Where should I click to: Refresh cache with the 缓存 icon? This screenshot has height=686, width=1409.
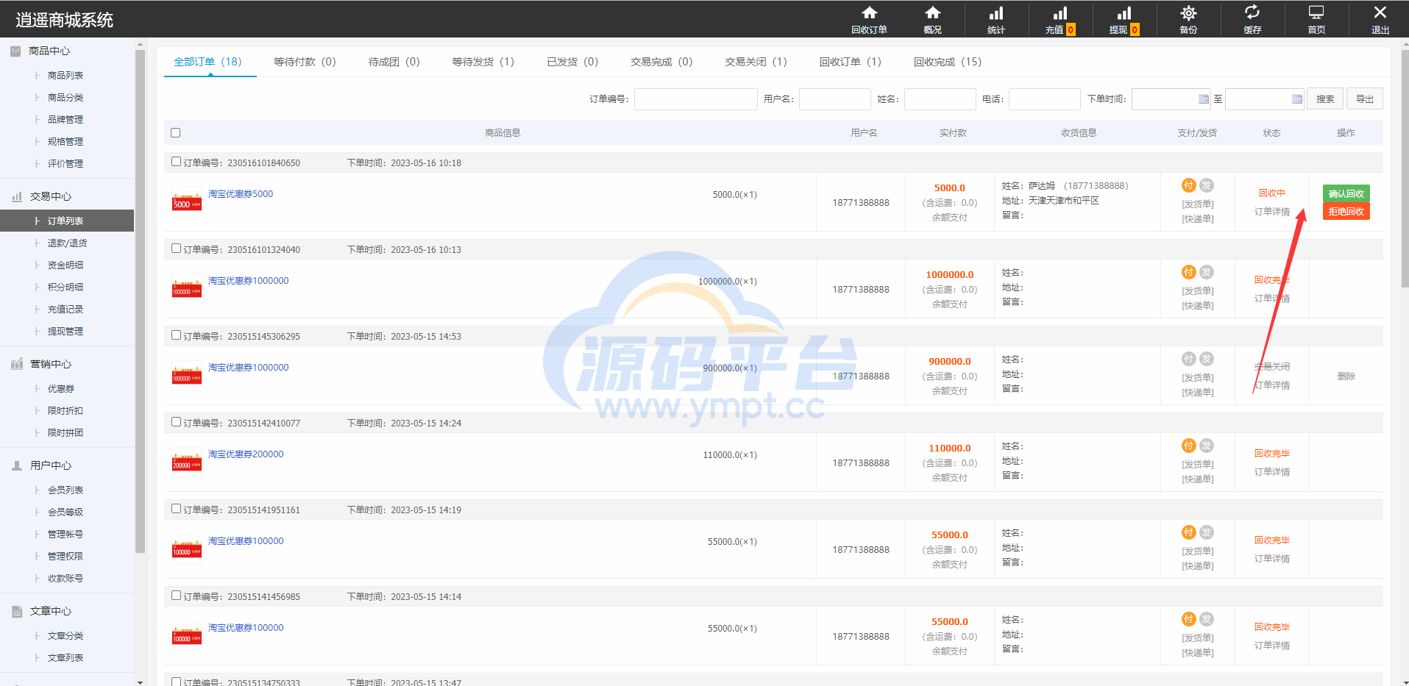[1252, 12]
